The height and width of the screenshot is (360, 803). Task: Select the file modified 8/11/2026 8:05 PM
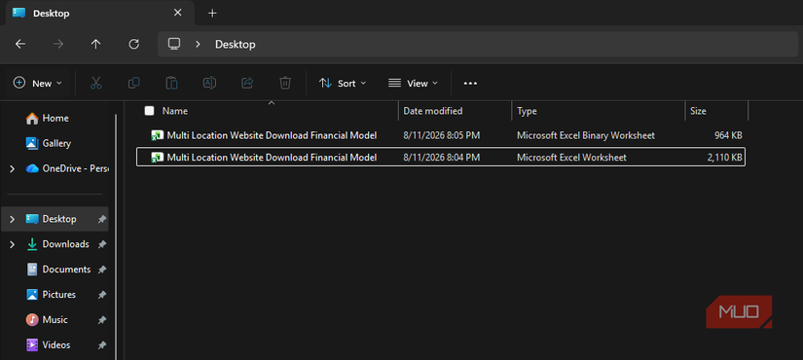pos(440,135)
